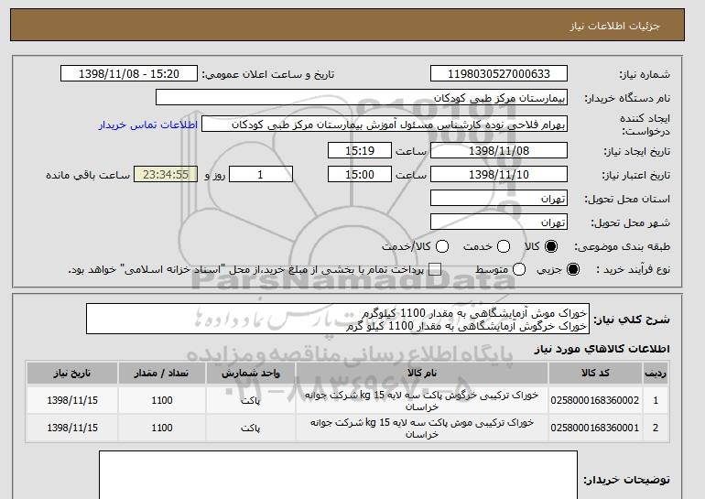This screenshot has height=499, width=705.
Task: Click the پاکت unit cell in row 2
Action: pos(251,428)
